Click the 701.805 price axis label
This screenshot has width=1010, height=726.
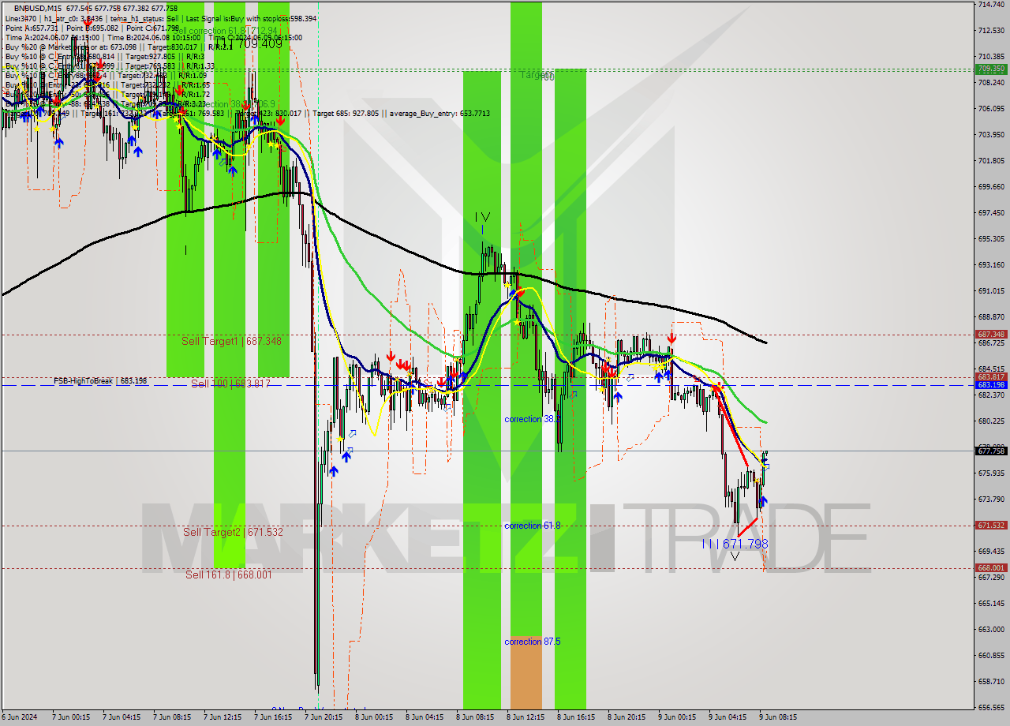click(991, 160)
